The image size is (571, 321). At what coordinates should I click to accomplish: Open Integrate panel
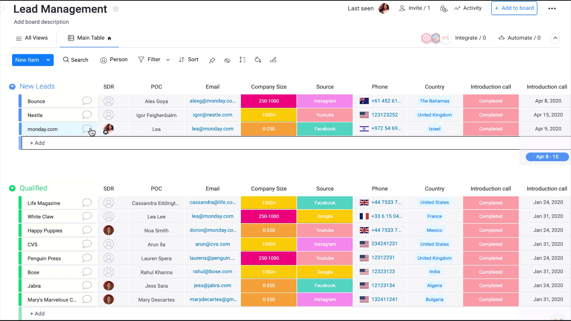[x=470, y=38]
